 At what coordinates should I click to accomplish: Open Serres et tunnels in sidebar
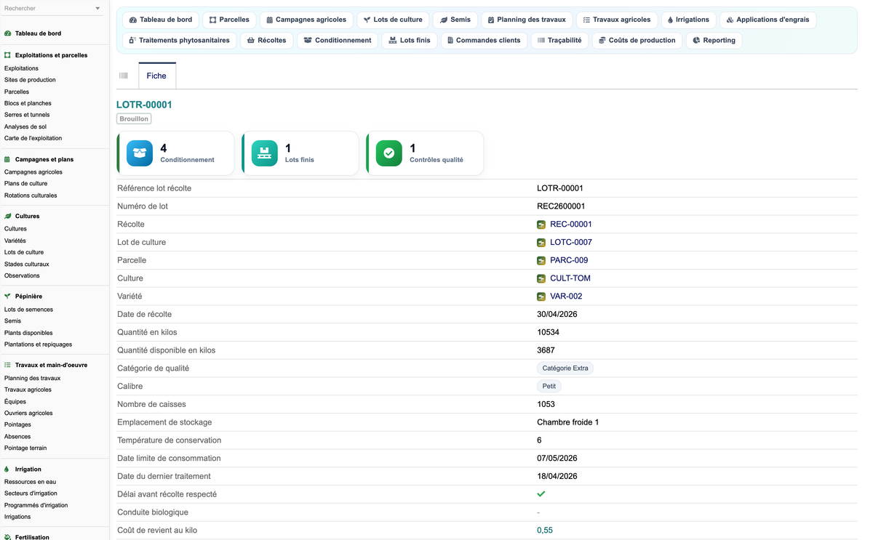(27, 115)
